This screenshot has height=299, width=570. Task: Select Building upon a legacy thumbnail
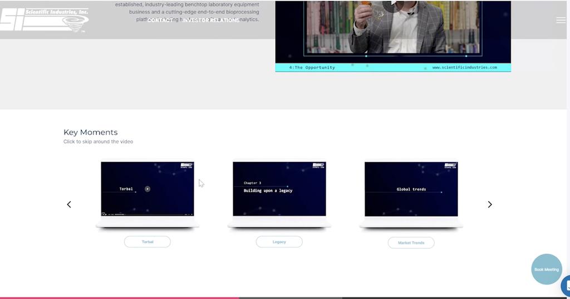[279, 189]
